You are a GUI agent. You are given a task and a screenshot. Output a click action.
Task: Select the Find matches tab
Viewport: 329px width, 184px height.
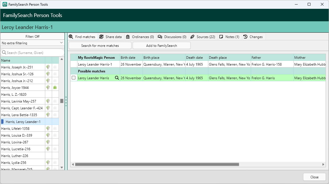pos(83,37)
